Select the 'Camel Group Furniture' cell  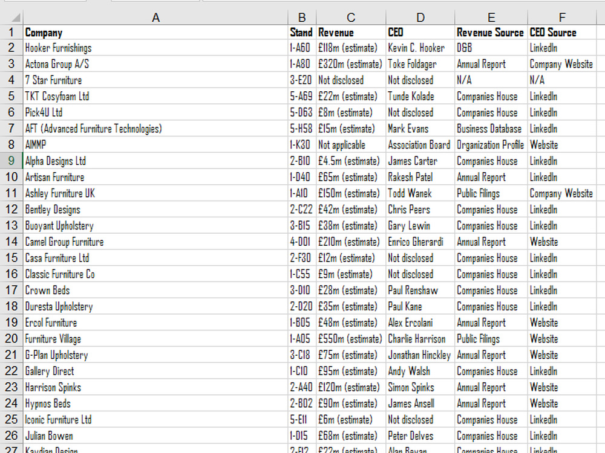tap(155, 242)
